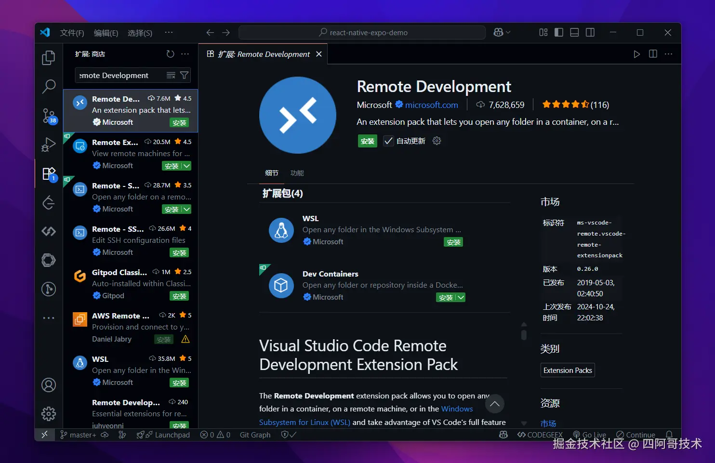Open GitLens view in activity bar
The image size is (715, 463).
[x=49, y=289]
